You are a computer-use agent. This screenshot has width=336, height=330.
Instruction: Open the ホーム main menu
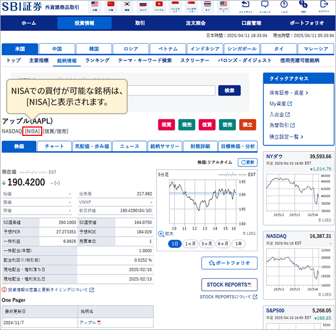tap(29, 23)
